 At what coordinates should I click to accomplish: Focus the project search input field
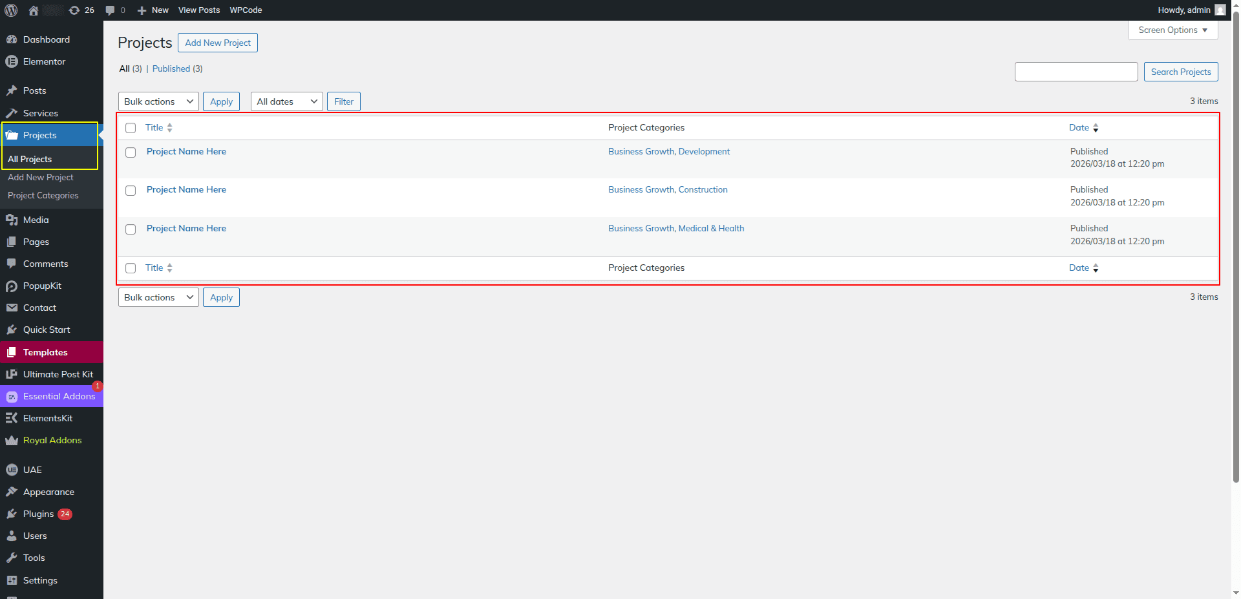coord(1076,72)
